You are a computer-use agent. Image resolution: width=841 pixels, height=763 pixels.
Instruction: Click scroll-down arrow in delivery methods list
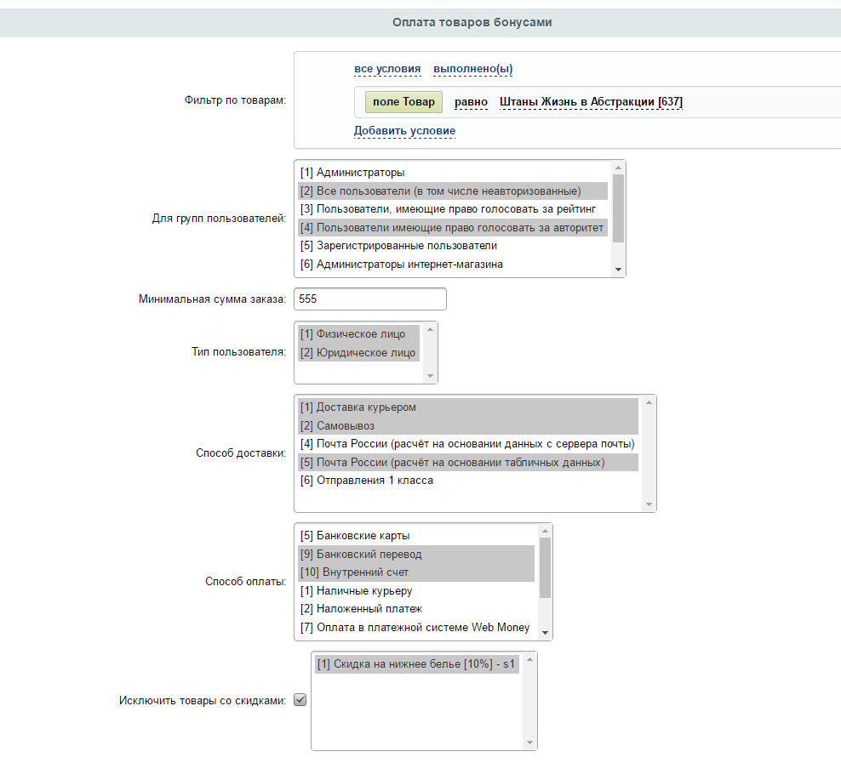[x=649, y=504]
